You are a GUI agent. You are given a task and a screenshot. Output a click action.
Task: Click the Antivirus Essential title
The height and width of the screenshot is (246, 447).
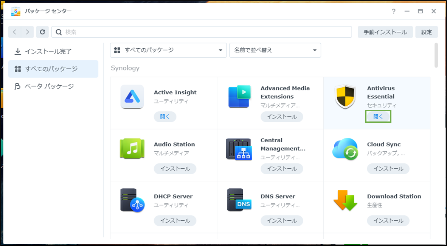click(x=381, y=92)
